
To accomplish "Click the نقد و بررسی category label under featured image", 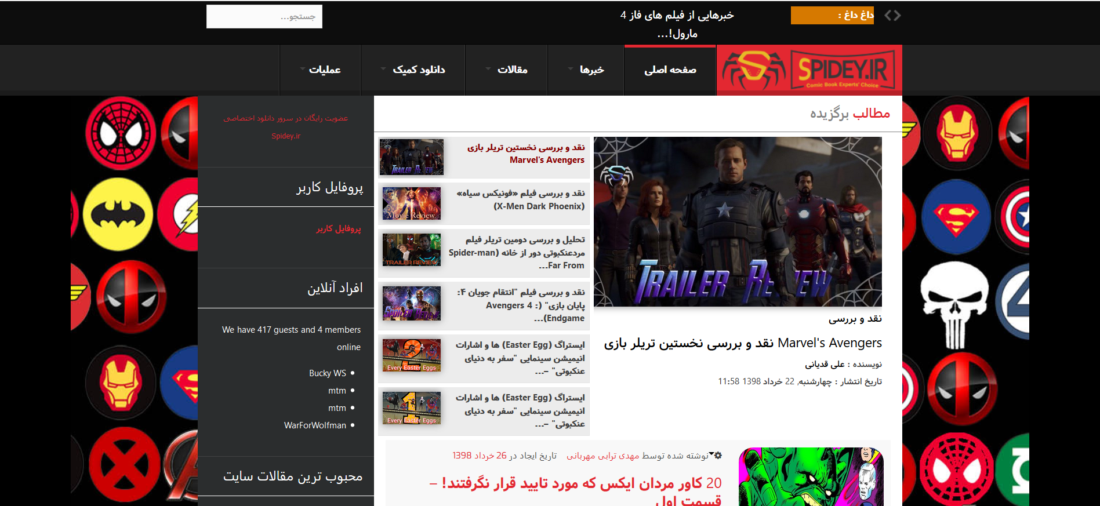I will tap(855, 319).
